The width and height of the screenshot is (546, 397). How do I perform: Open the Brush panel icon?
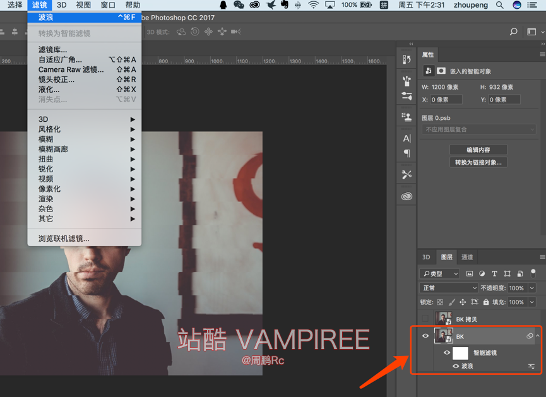coord(407,81)
